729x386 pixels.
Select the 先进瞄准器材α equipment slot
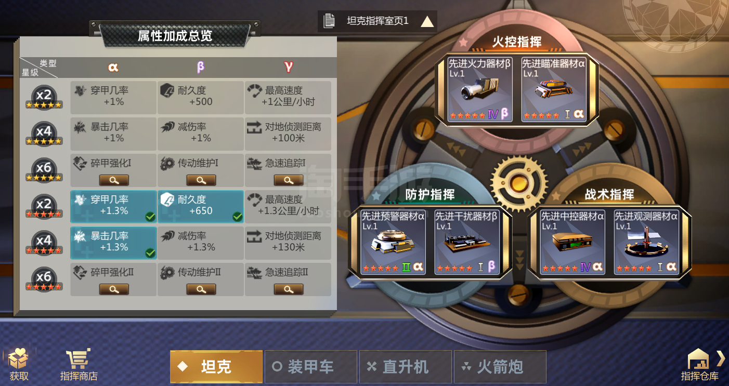pyautogui.click(x=554, y=89)
